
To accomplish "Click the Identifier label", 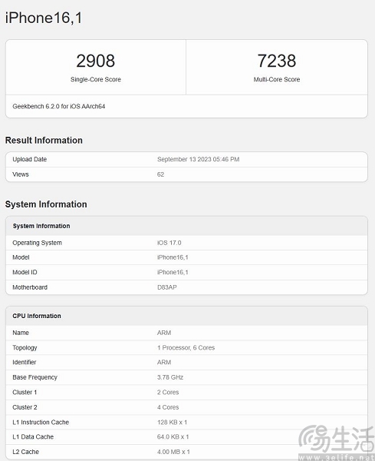I will [25, 363].
